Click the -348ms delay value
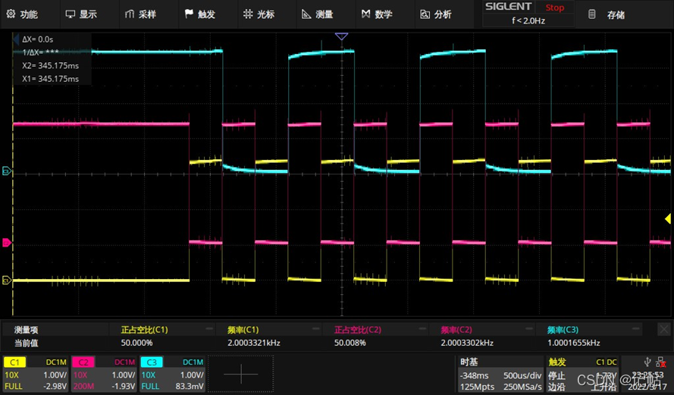 click(x=474, y=375)
